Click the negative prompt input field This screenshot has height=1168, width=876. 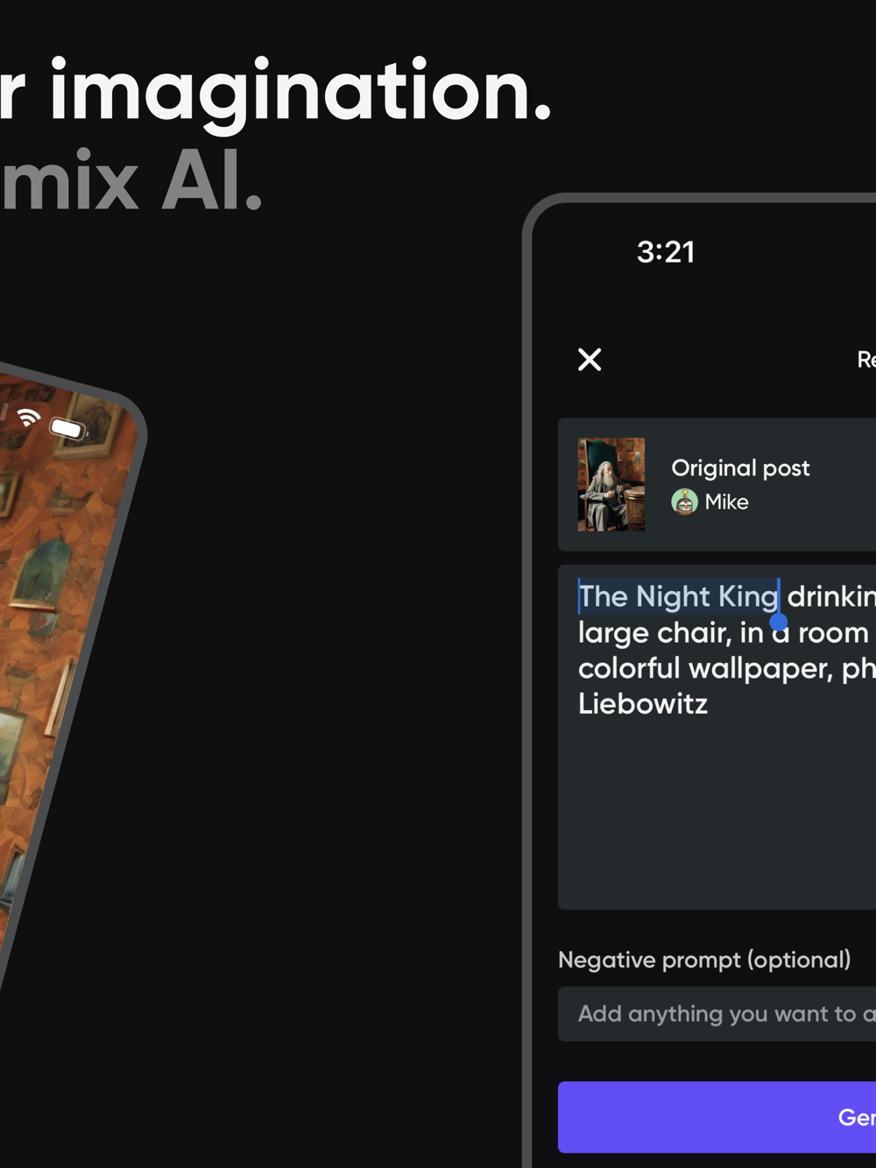coord(717,1014)
